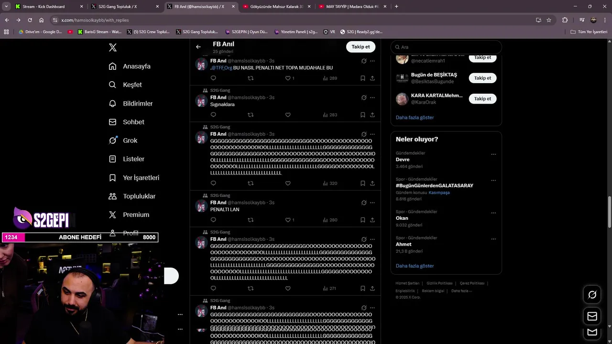Like the PENALTI LAN post

pos(288,220)
